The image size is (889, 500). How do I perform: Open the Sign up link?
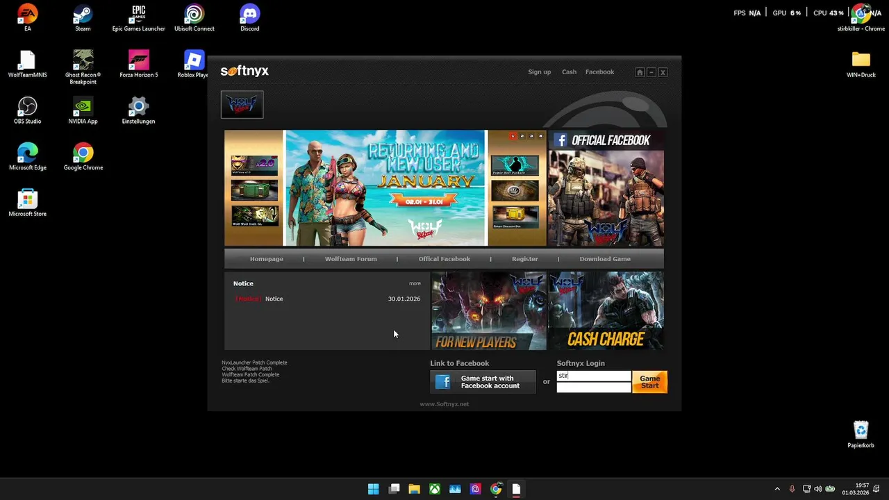[x=539, y=72]
